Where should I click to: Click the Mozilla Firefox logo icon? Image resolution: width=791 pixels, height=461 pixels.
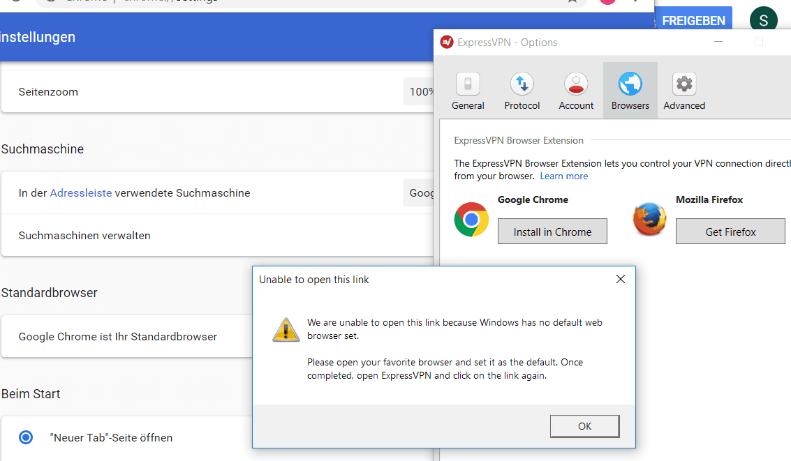click(x=650, y=219)
